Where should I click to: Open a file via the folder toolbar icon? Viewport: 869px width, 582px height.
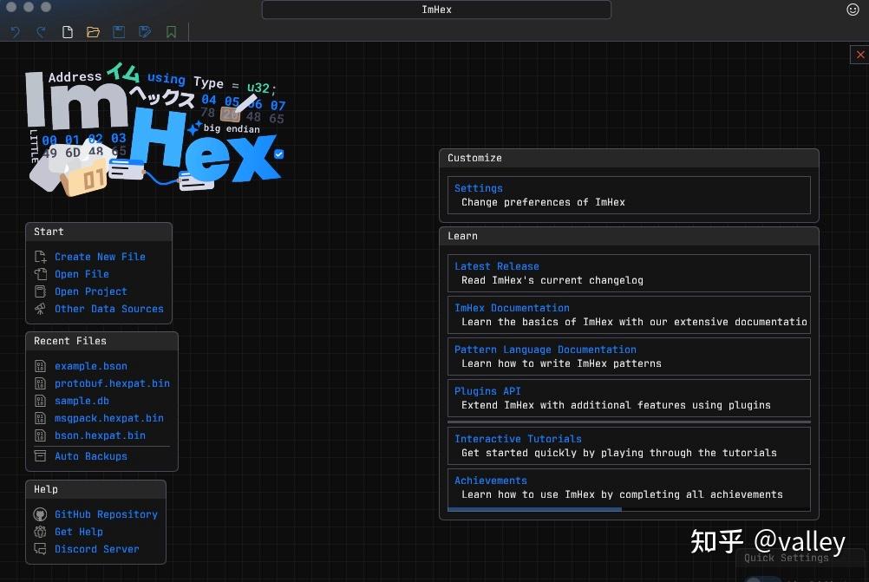[93, 31]
